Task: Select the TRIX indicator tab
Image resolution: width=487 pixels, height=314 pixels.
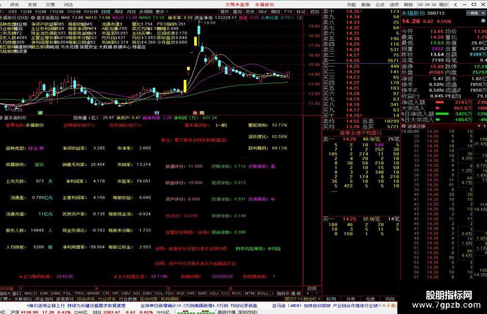Action: click(79, 293)
